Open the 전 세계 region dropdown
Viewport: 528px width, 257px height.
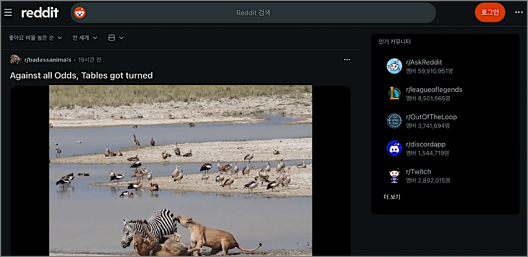(85, 38)
